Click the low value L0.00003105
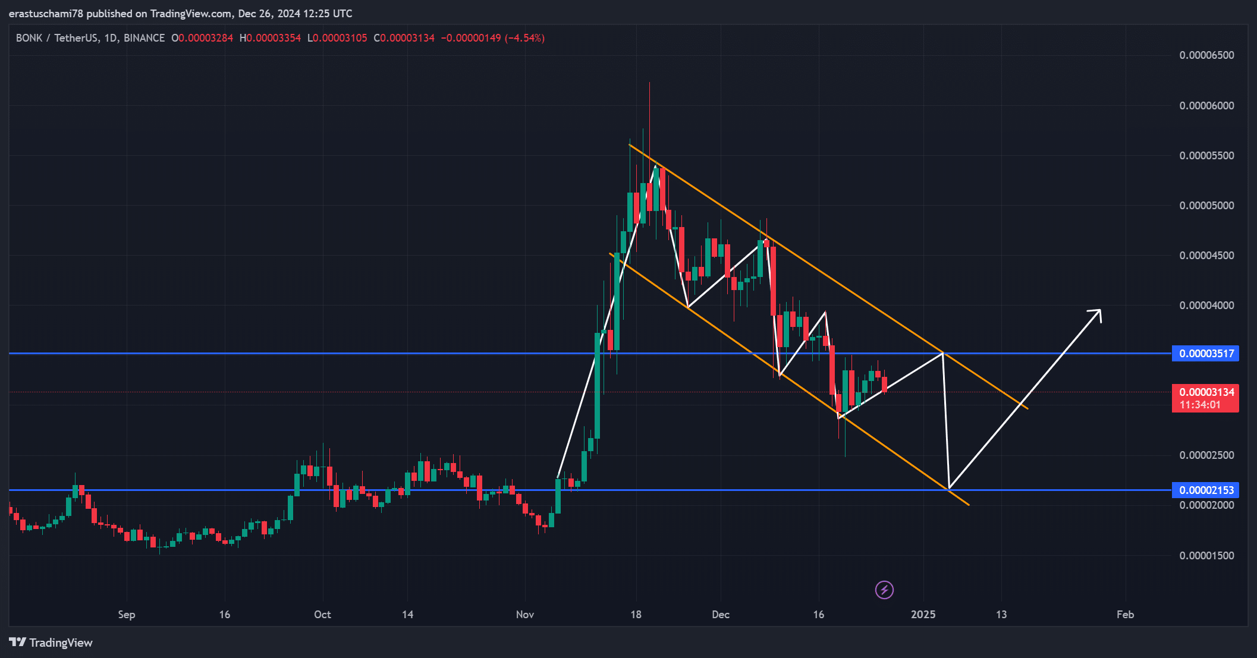 [337, 38]
